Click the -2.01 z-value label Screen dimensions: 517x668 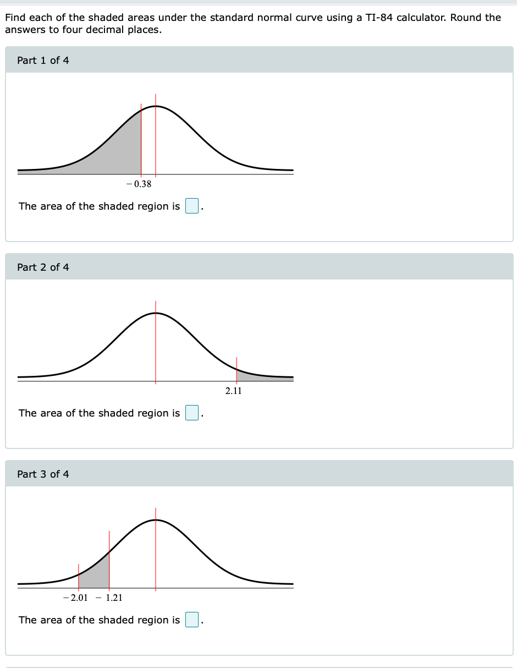[x=75, y=598]
